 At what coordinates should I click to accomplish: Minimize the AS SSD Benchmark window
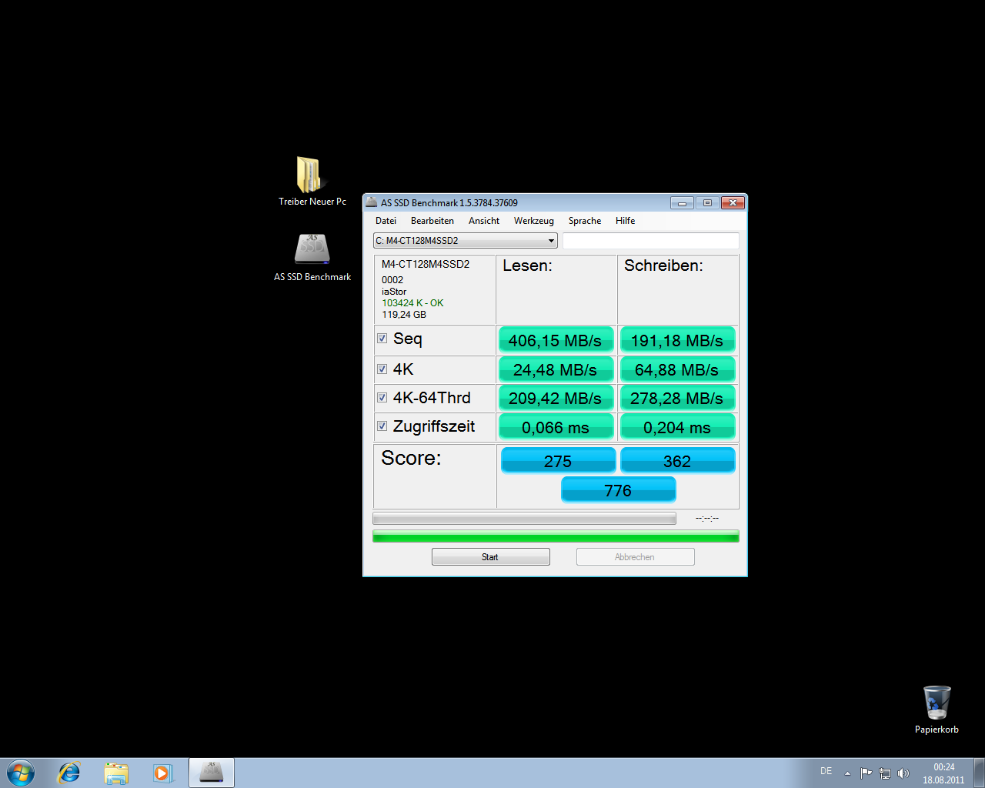682,203
